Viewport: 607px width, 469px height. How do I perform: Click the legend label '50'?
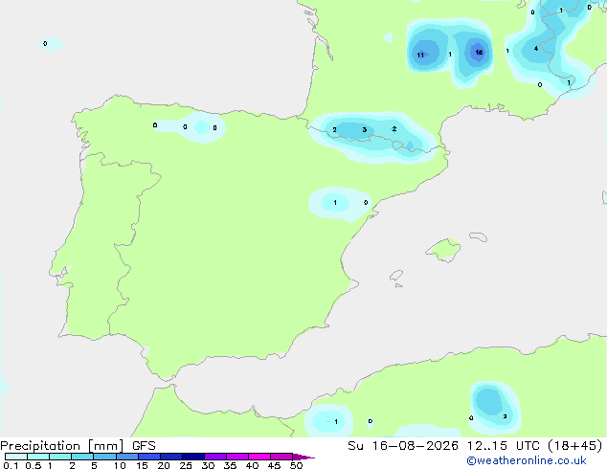[296, 465]
